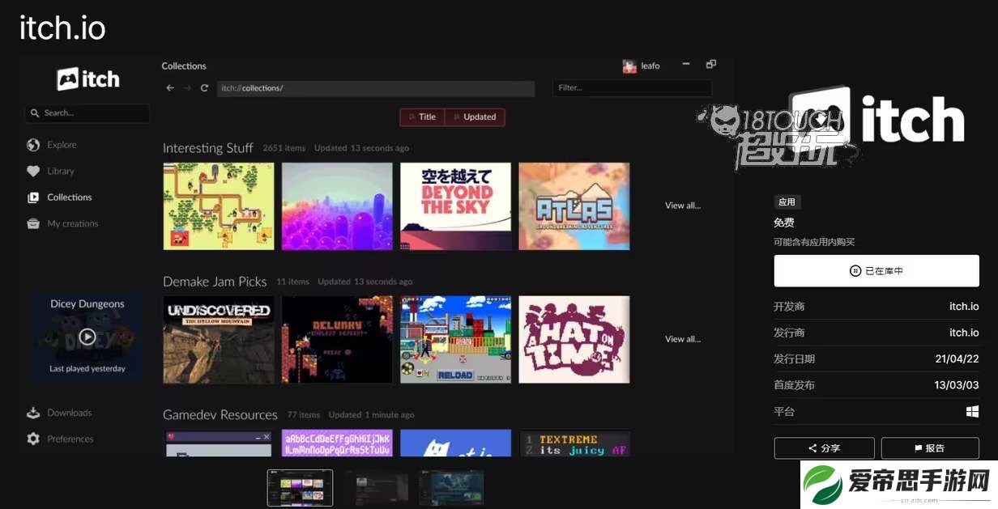
Task: Open the blue cat thumbnail in Gamedev Resources
Action: [x=456, y=443]
